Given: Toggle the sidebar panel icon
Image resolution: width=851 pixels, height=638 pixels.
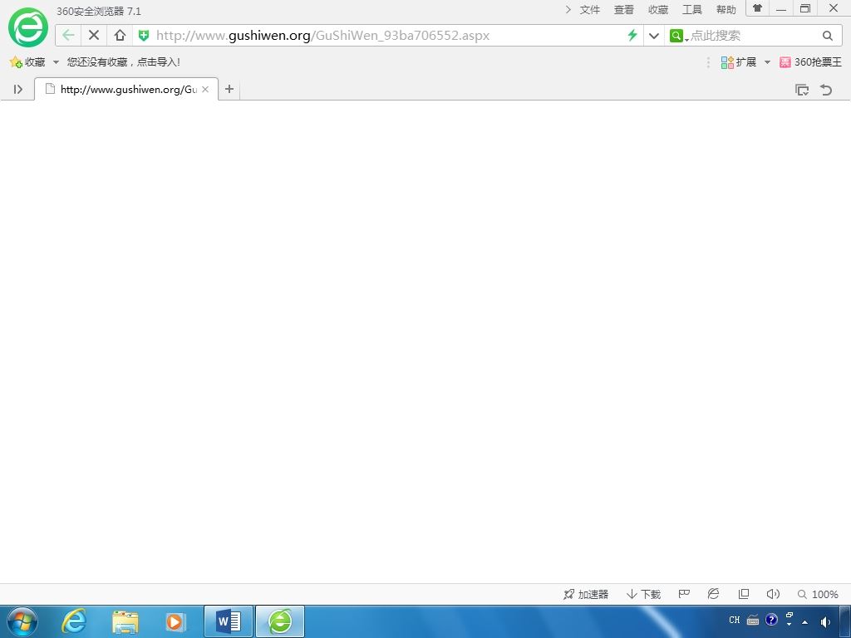Looking at the screenshot, I should point(18,90).
